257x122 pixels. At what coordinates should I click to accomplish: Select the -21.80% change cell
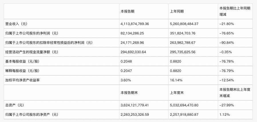pos(227,24)
